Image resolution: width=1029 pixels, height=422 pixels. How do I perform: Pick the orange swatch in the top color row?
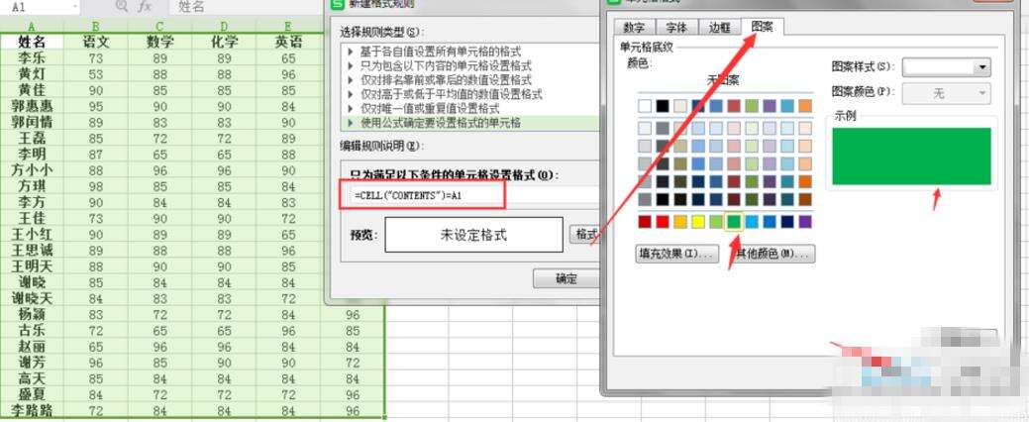pos(805,106)
